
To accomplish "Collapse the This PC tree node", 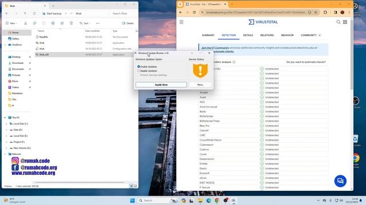I will pyautogui.click(x=5, y=118).
